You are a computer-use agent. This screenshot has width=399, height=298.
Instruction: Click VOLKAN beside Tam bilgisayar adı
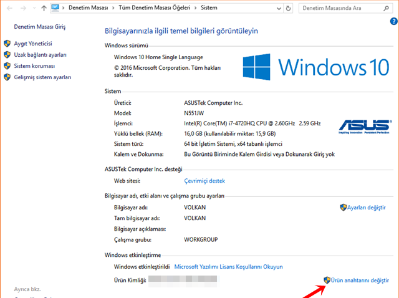[195, 218]
